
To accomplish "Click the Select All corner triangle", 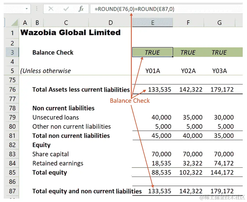I will click(x=15, y=22).
